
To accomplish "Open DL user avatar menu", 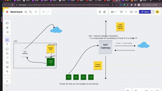I will (157, 12).
